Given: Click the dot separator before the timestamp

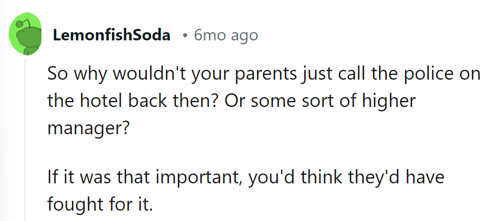Looking at the screenshot, I should 185,36.
